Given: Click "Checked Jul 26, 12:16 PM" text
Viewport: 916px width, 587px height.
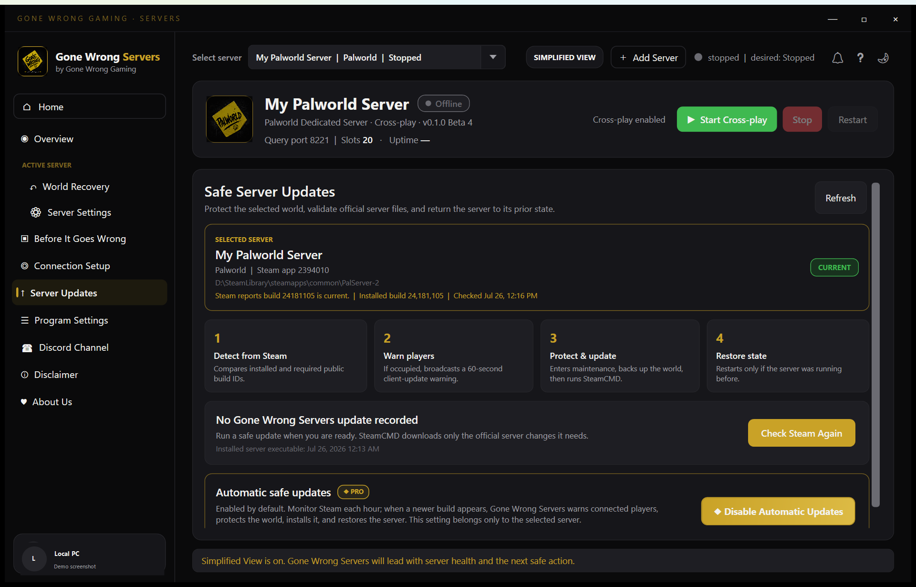Looking at the screenshot, I should tap(495, 295).
